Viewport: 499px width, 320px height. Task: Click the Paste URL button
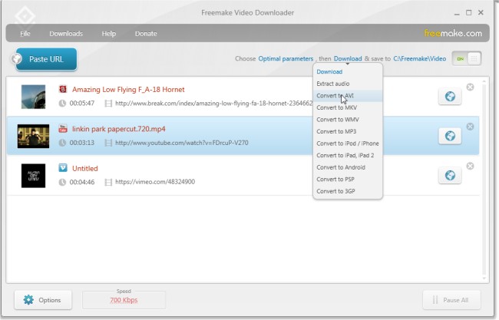tap(46, 59)
